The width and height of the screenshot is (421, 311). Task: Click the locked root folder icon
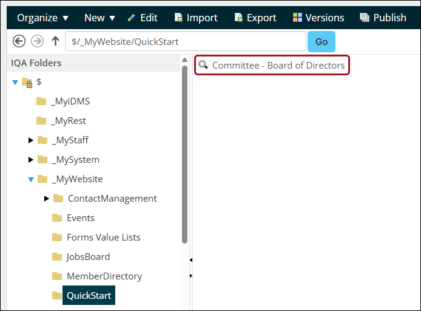27,82
